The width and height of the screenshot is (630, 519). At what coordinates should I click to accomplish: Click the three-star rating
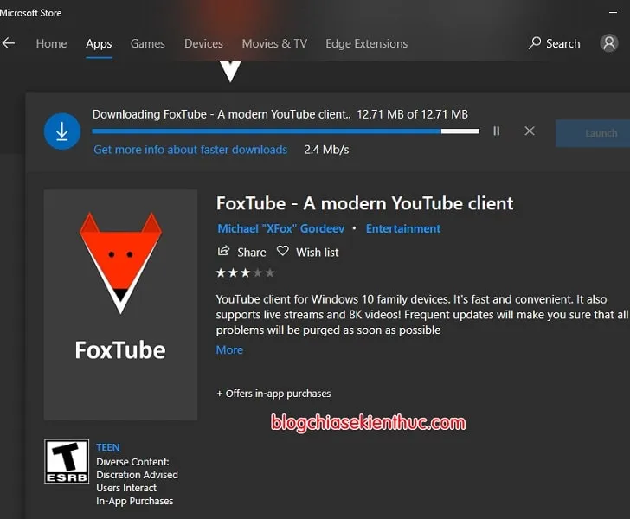pos(245,273)
